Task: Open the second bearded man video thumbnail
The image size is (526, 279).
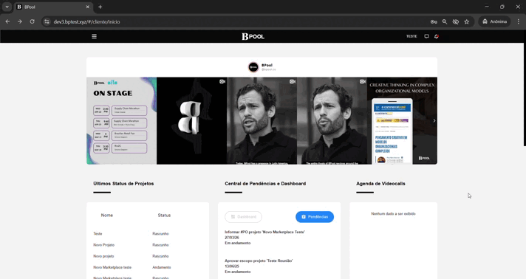Action: tap(332, 121)
